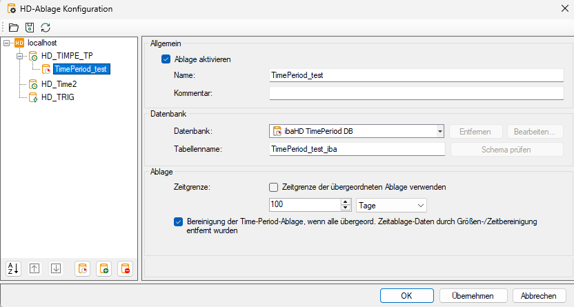574x307 pixels.
Task: Open the Datenbank dropdown list
Action: [x=439, y=131]
